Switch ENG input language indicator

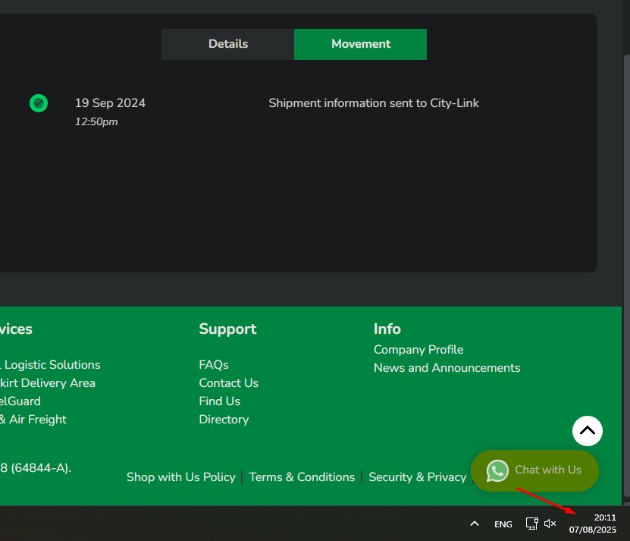(x=503, y=524)
